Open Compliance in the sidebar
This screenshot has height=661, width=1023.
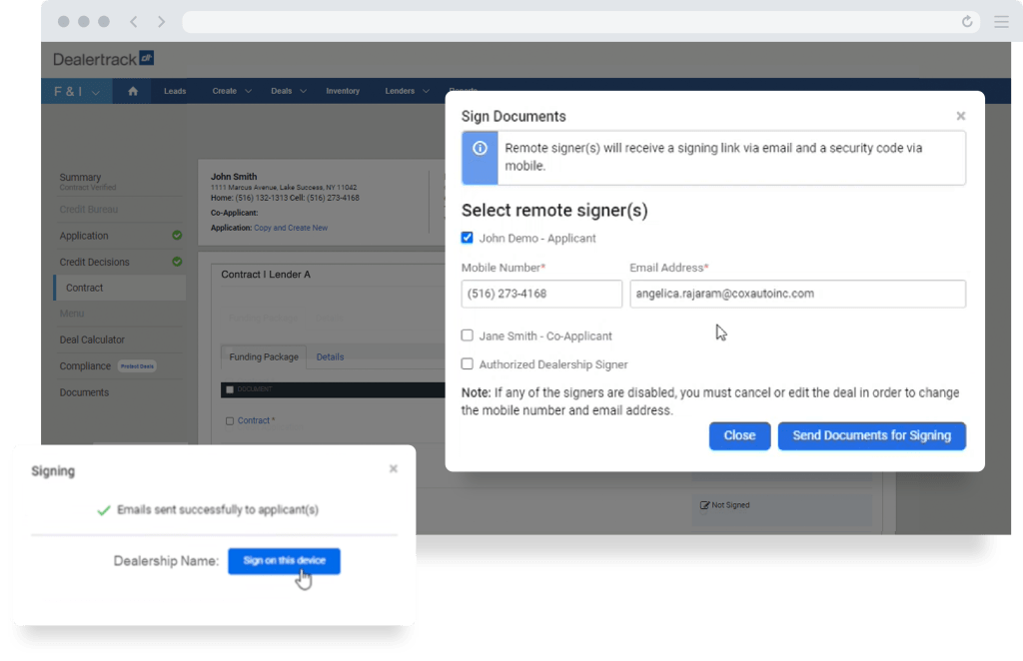coord(85,366)
